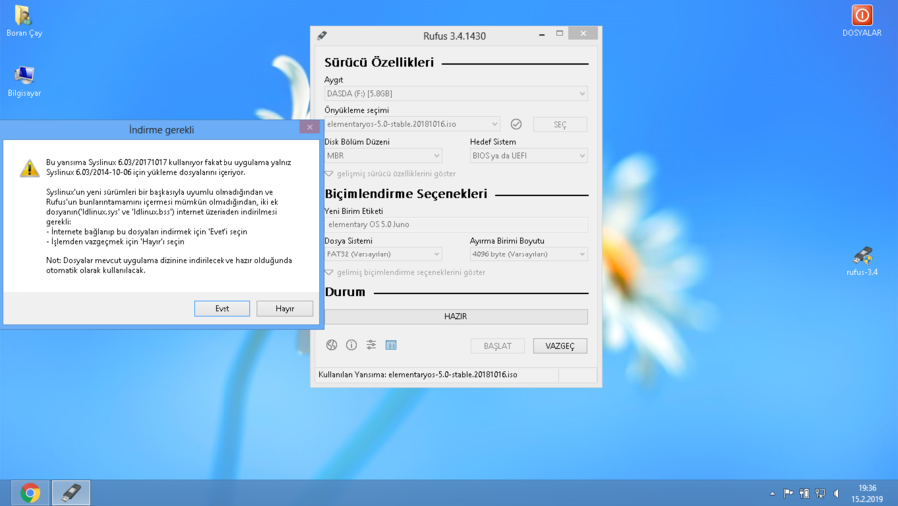898x506 pixels.
Task: Launch the rufus-3.4 desktop icon
Action: [x=862, y=261]
